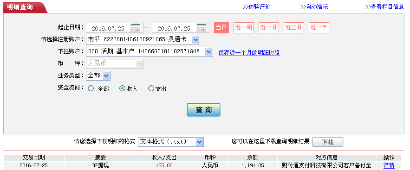Click the 摘要 column header
Image resolution: width=410 pixels, height=170 pixels.
(x=101, y=157)
